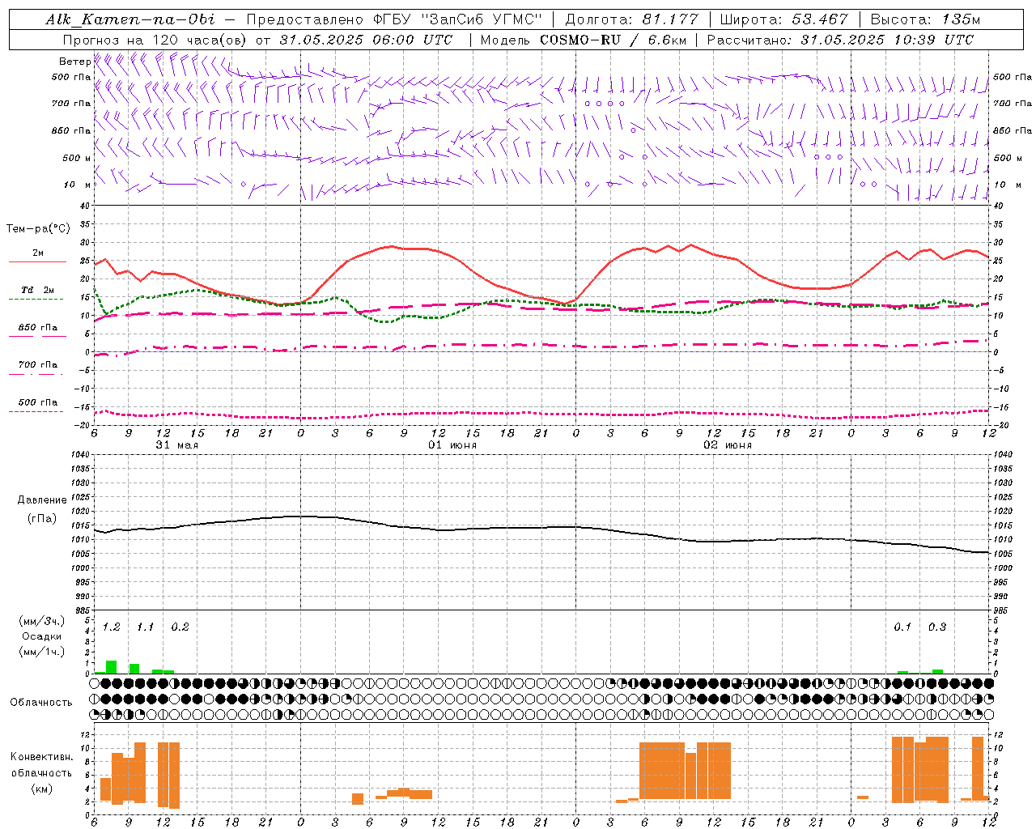The height and width of the screenshot is (829, 1036).
Task: Click the (мм/1ч.) precipitation unit label
Action: [42, 652]
